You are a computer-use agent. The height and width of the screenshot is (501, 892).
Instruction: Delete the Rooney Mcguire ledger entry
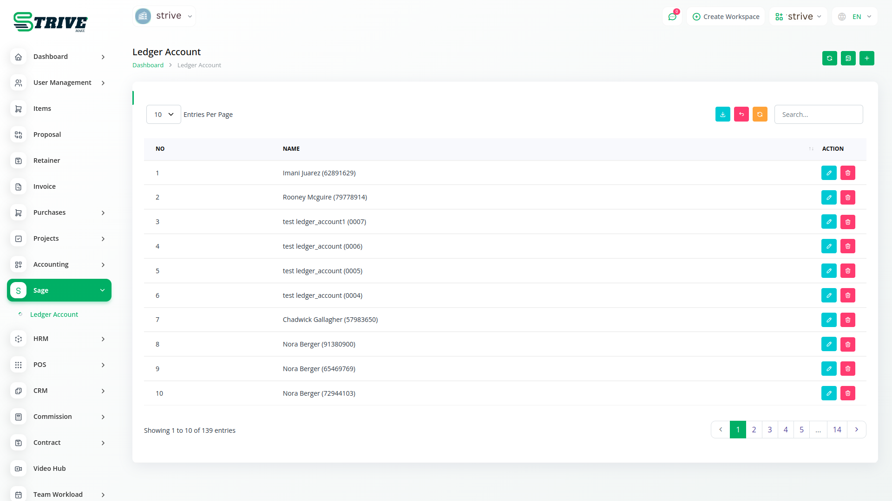847,197
